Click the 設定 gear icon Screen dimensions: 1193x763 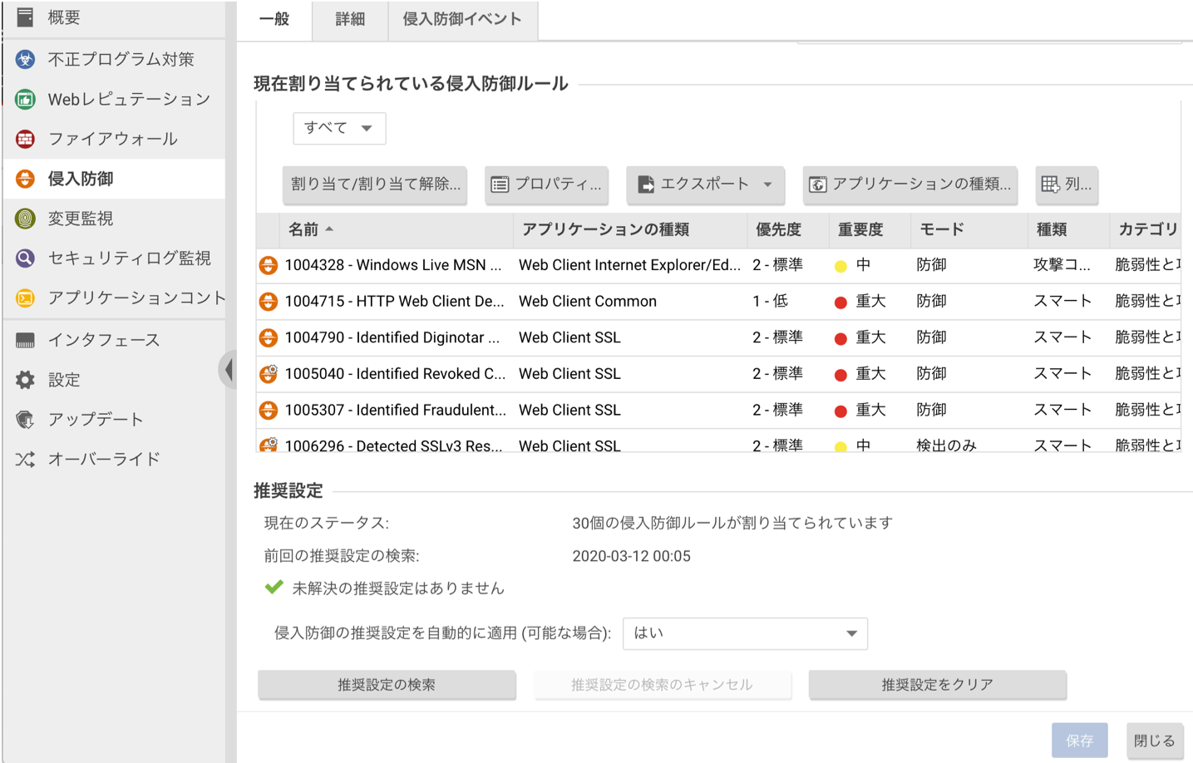(x=25, y=380)
